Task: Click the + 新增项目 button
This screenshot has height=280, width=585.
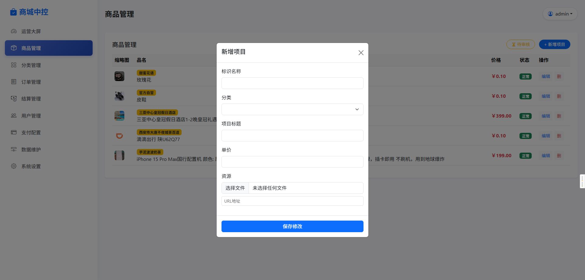Action: pos(555,44)
